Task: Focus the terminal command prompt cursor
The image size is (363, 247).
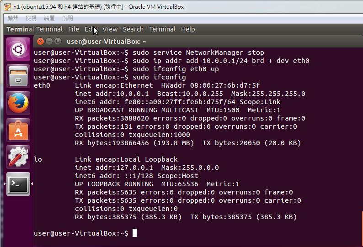Action: 135,233
